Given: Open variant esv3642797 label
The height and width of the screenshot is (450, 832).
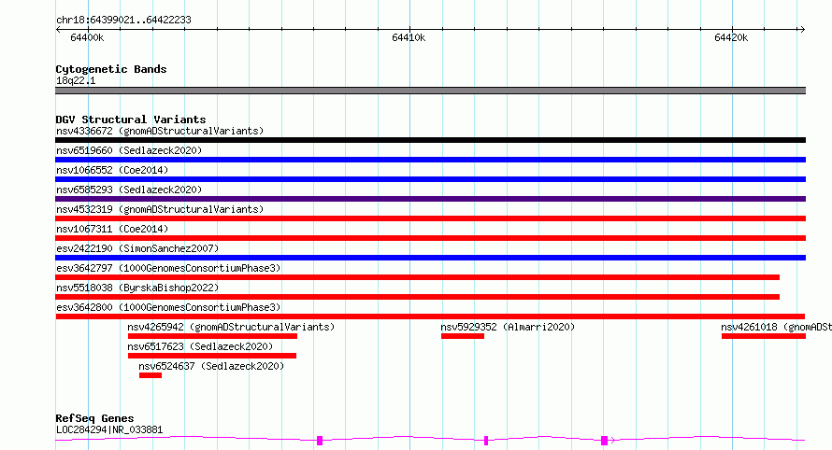Looking at the screenshot, I should [168, 268].
